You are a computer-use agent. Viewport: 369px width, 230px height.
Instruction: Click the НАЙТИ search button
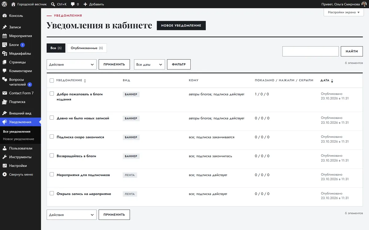pos(352,51)
